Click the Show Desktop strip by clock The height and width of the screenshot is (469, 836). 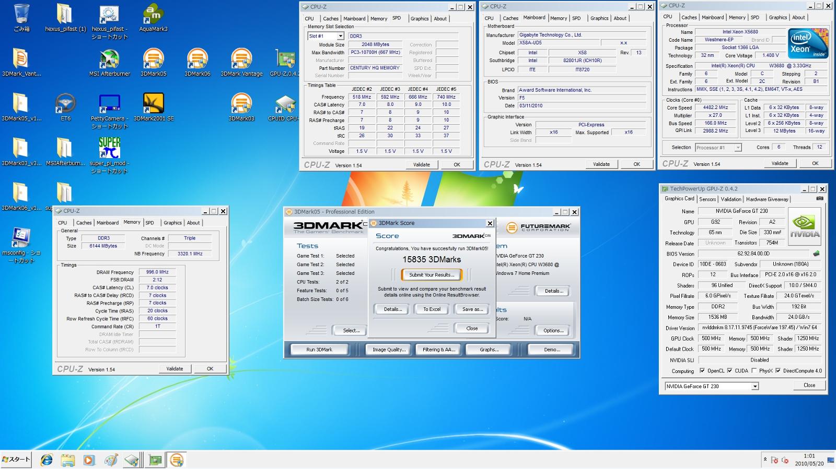tap(831, 460)
